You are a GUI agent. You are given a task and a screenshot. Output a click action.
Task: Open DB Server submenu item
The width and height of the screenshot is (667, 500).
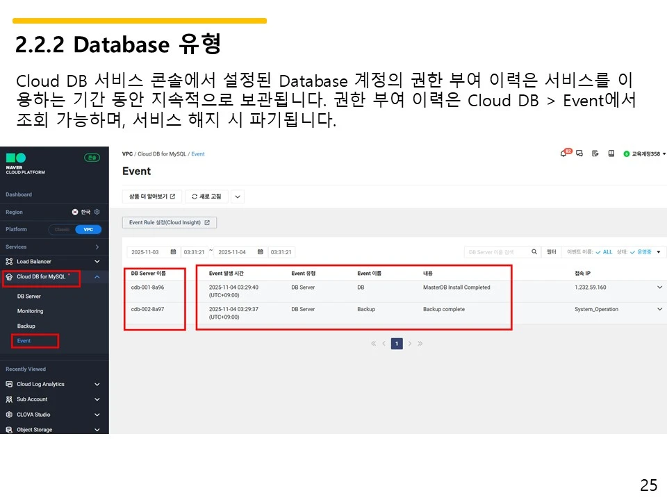pos(29,297)
